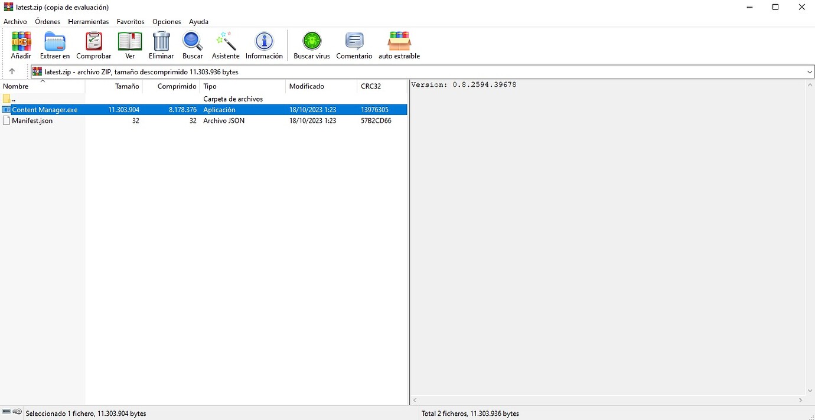Open the Archivo menu

(x=15, y=22)
